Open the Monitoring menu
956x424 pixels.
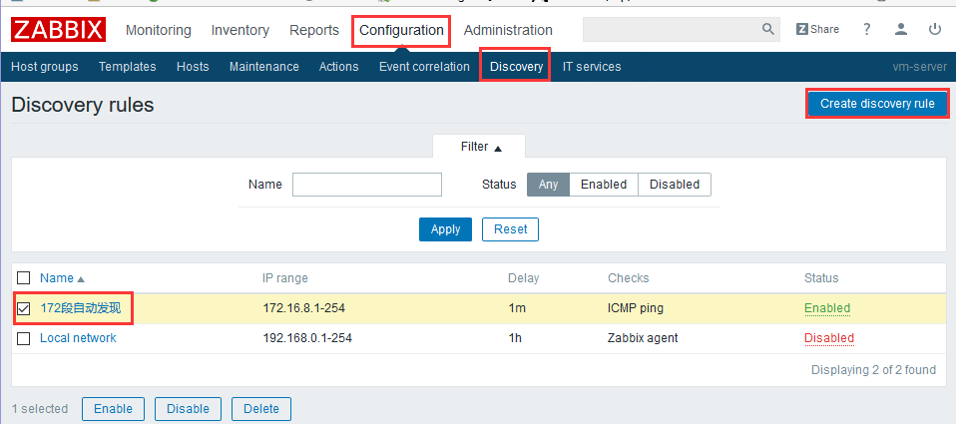coord(159,30)
